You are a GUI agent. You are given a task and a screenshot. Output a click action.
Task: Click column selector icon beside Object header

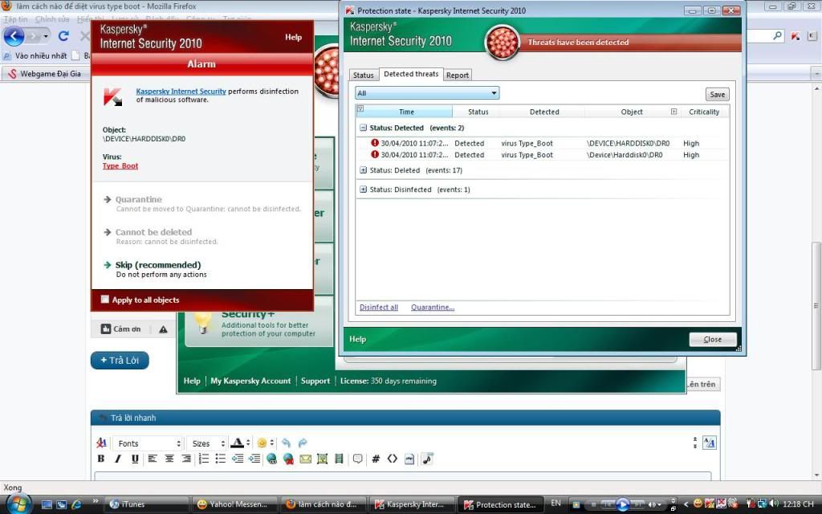[x=673, y=112]
